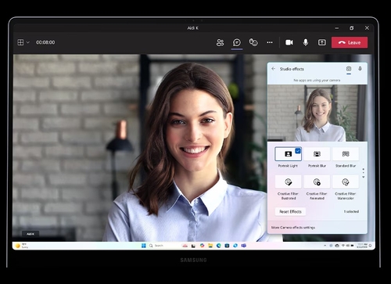
Task: Expand the view layout dropdown chevron
Action: [x=28, y=42]
